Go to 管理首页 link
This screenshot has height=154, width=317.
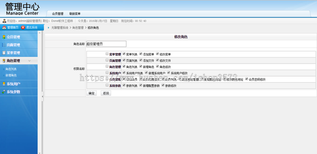point(13,27)
